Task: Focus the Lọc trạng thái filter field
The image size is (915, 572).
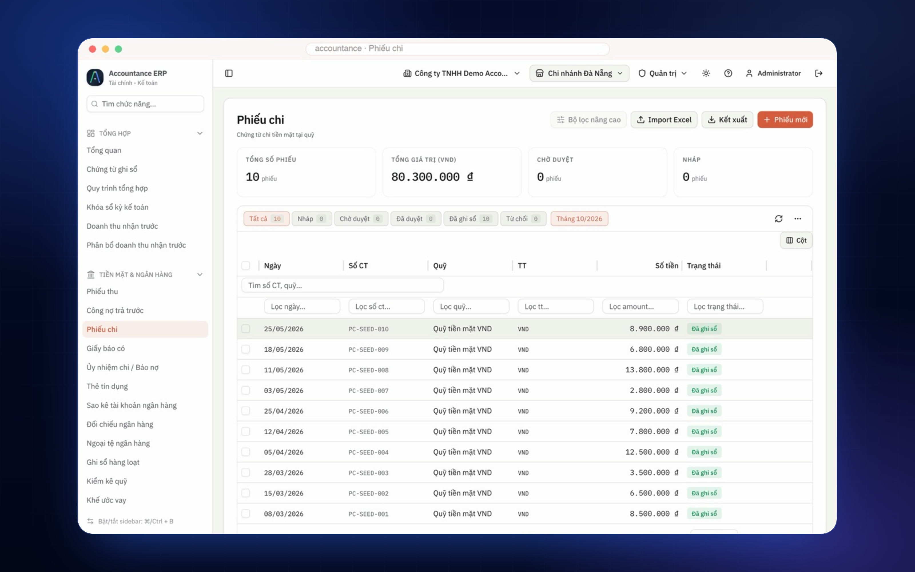Action: pos(725,306)
